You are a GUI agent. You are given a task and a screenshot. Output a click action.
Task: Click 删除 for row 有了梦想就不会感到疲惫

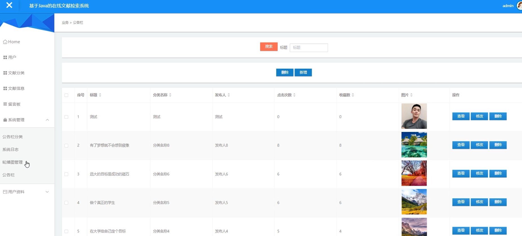[x=498, y=145]
